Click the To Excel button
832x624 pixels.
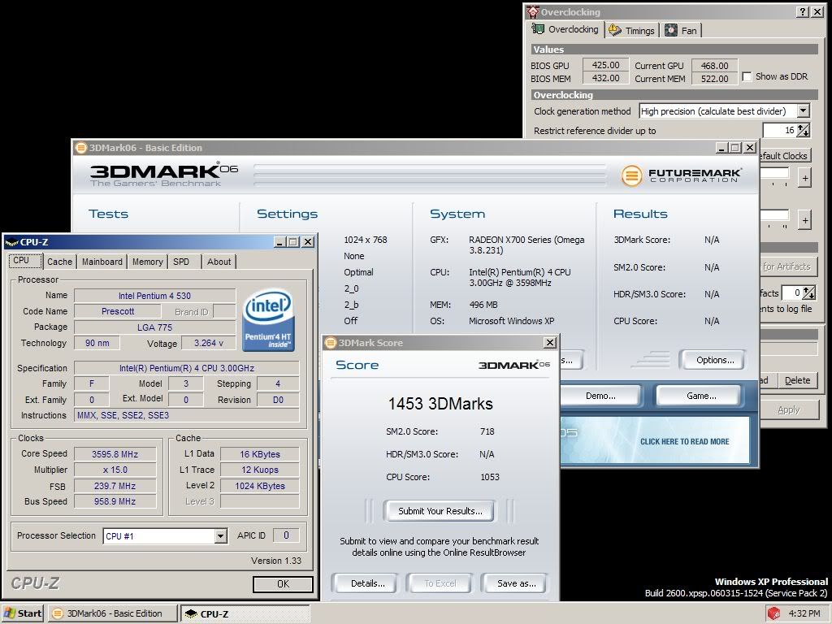[440, 583]
